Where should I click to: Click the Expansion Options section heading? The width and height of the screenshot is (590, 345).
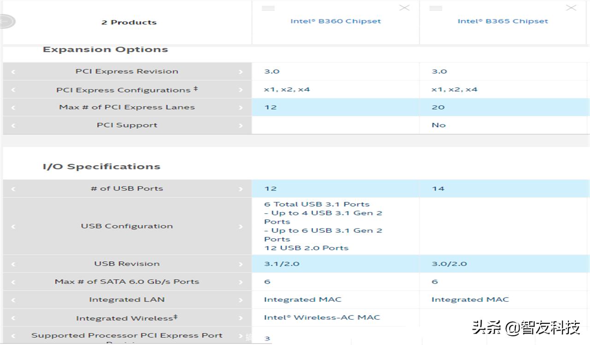coord(105,50)
